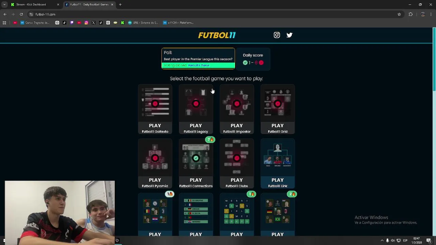Click the Goltexto game preview thumbnail
This screenshot has height=245, width=436.
155,103
